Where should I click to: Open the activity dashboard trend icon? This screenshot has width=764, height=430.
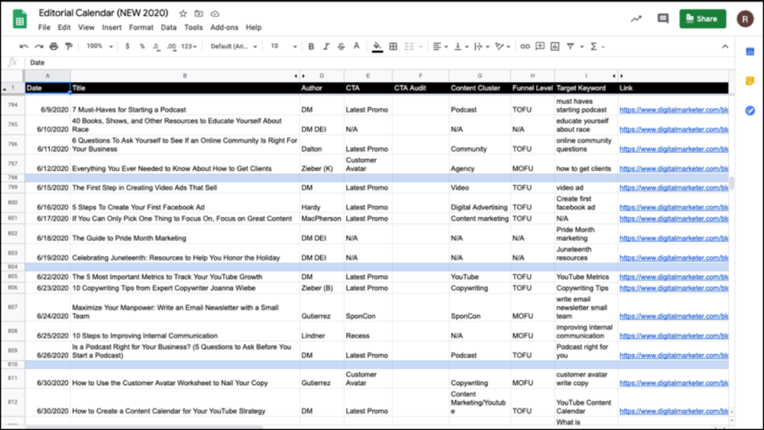pyautogui.click(x=636, y=19)
